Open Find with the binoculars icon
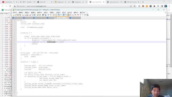This screenshot has height=97, width=172. click(43, 15)
